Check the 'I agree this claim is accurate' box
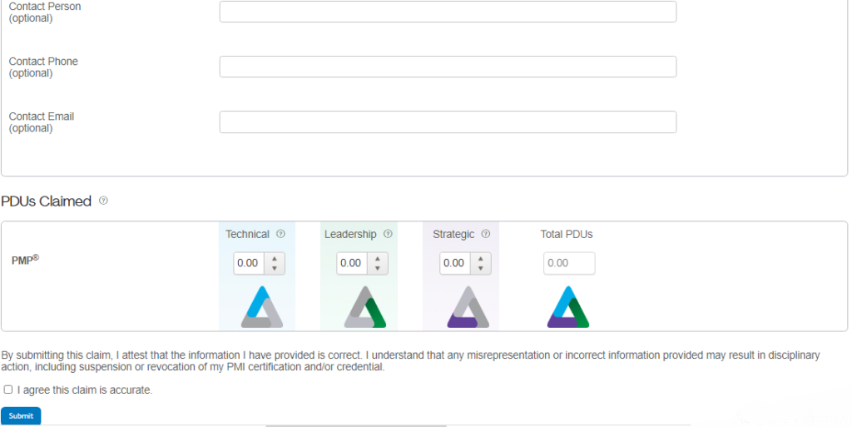The width and height of the screenshot is (852, 427). pyautogui.click(x=8, y=390)
